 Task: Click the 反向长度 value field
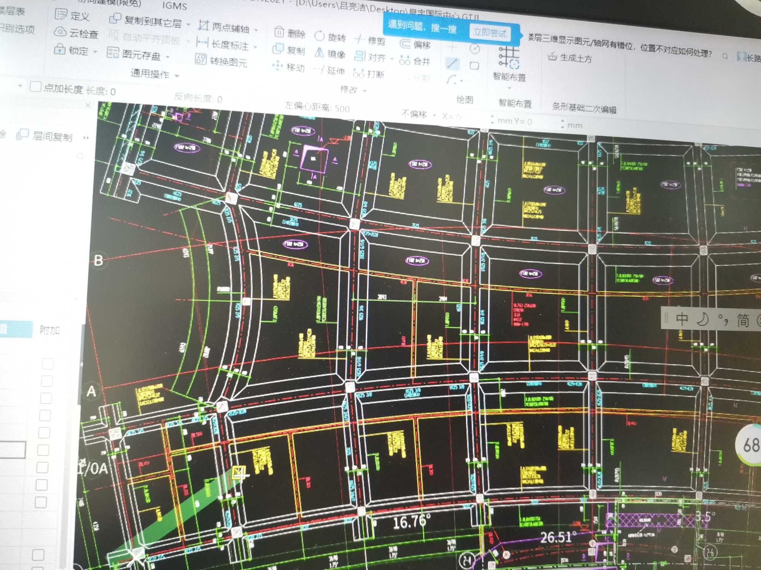[x=220, y=100]
